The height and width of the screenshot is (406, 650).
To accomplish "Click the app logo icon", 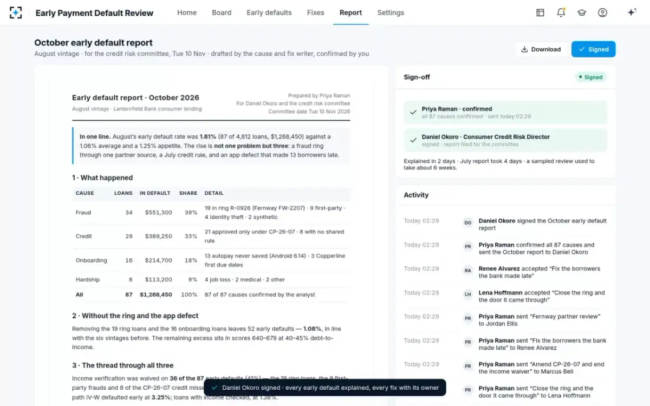I will (16, 12).
